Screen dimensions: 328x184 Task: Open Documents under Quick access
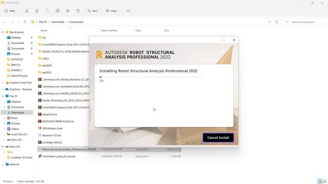click(17, 49)
